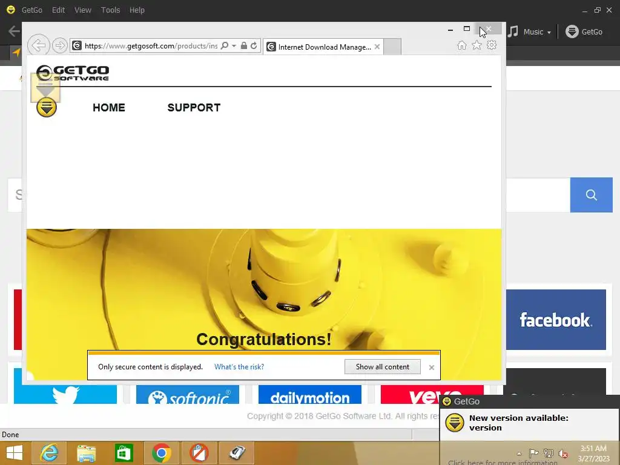Click the blue search button in GetGo window
The image size is (620, 465).
[591, 195]
